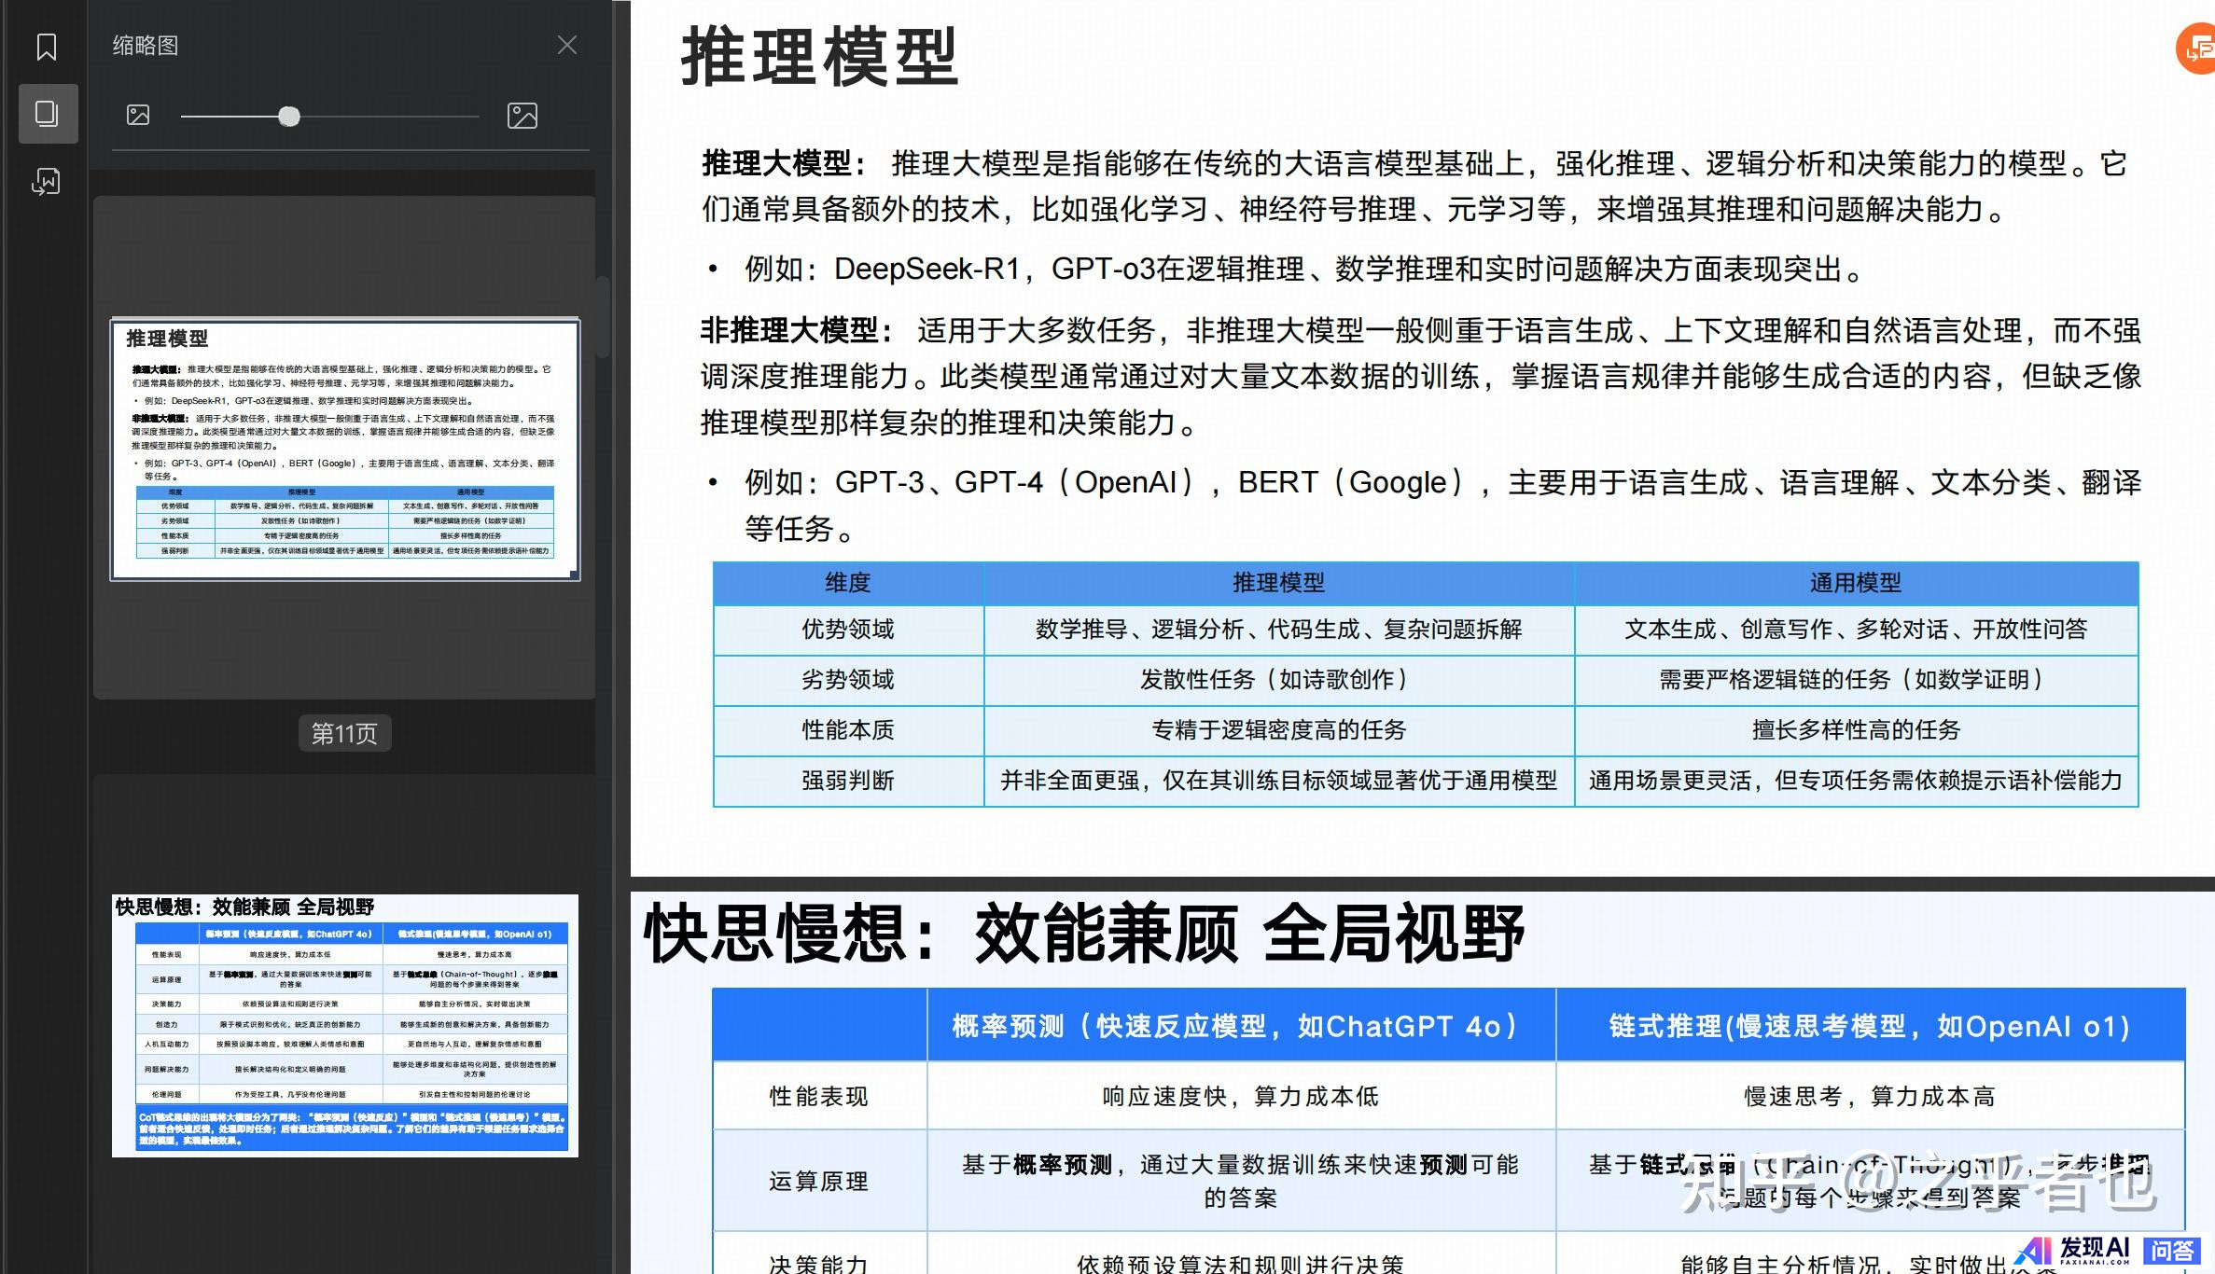This screenshot has height=1274, width=2215.
Task: Click the 通用模型 table column header
Action: click(1855, 583)
